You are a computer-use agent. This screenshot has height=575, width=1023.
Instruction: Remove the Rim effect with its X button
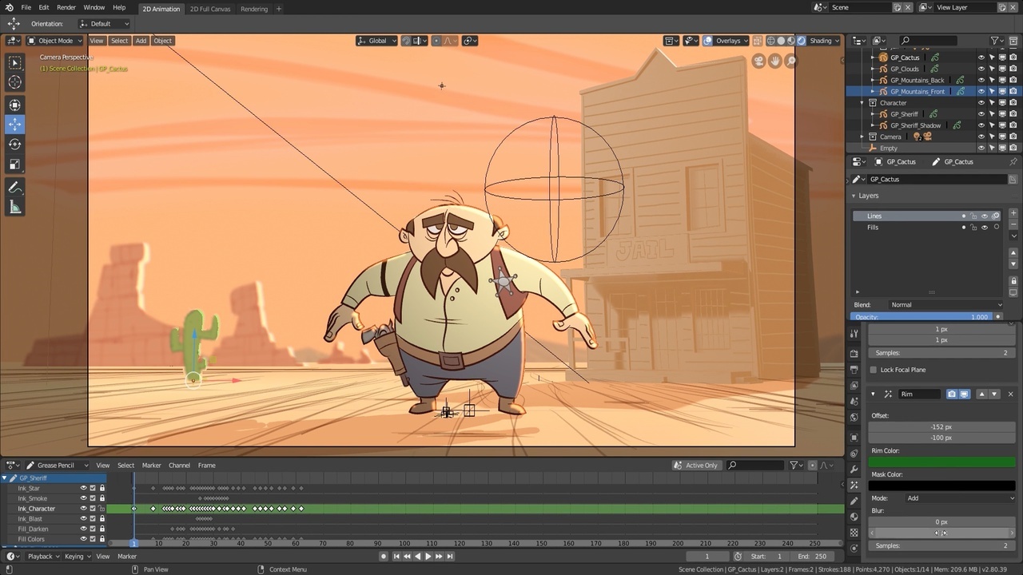[1010, 393]
